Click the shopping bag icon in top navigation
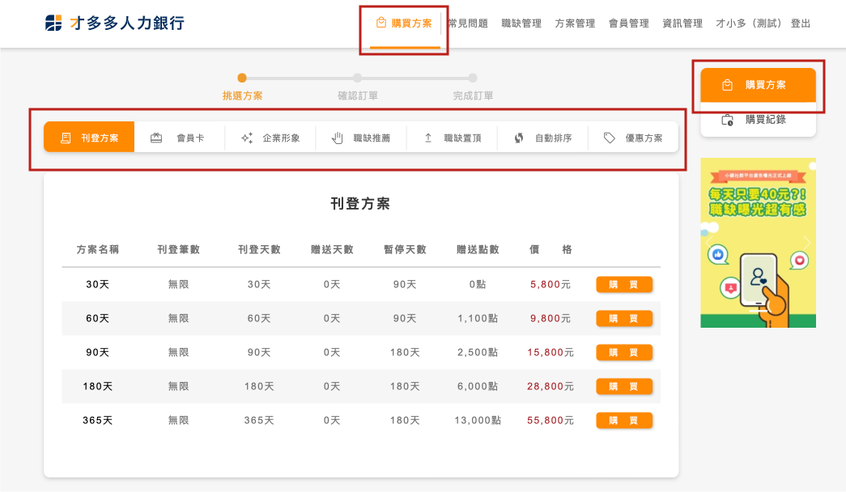Image resolution: width=846 pixels, height=492 pixels. point(380,23)
